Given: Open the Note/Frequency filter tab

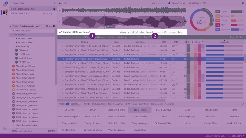Looking at the screenshot, I should click(x=116, y=104).
